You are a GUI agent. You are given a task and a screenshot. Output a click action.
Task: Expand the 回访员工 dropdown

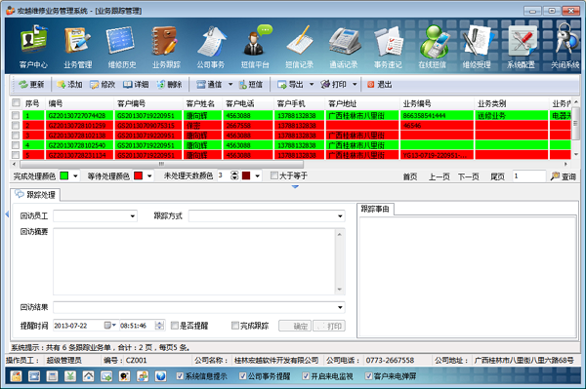tap(133, 215)
